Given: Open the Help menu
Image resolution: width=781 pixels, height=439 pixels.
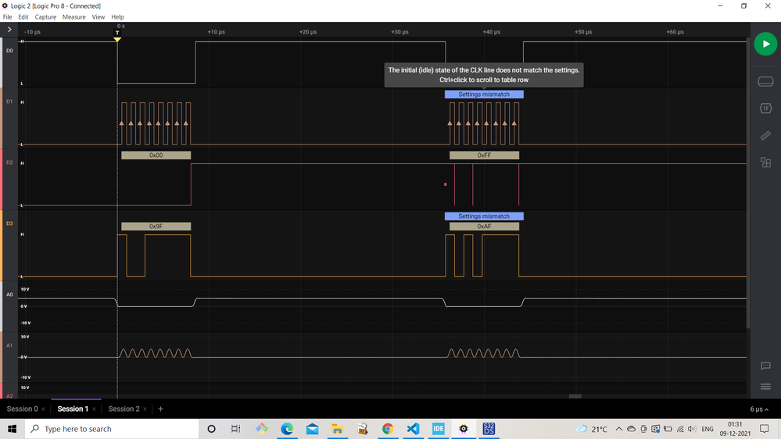Looking at the screenshot, I should [117, 17].
